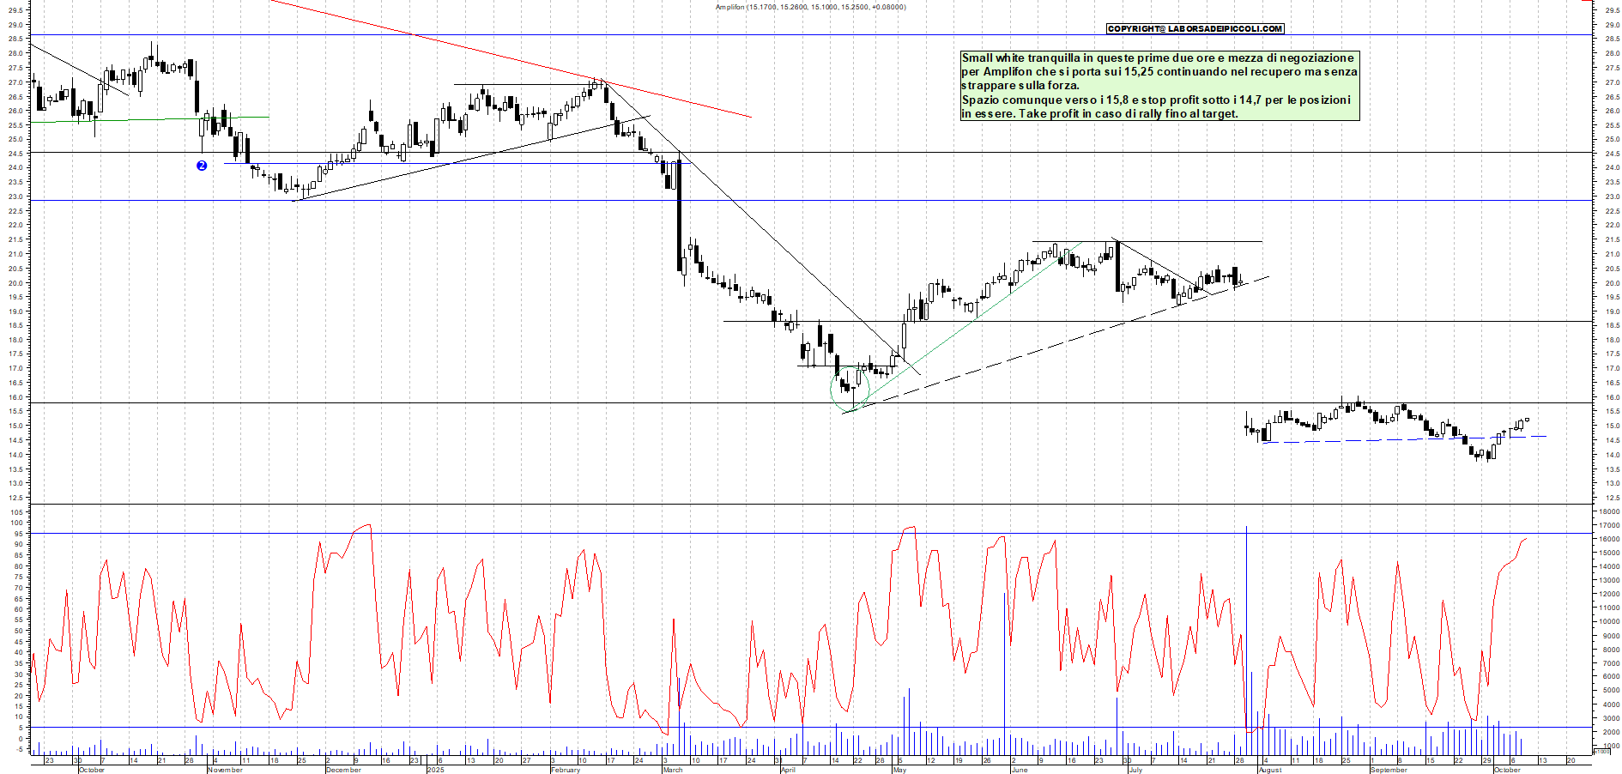Select the large black March plunge candle
Screen dimensions: 1622x774
[679, 215]
